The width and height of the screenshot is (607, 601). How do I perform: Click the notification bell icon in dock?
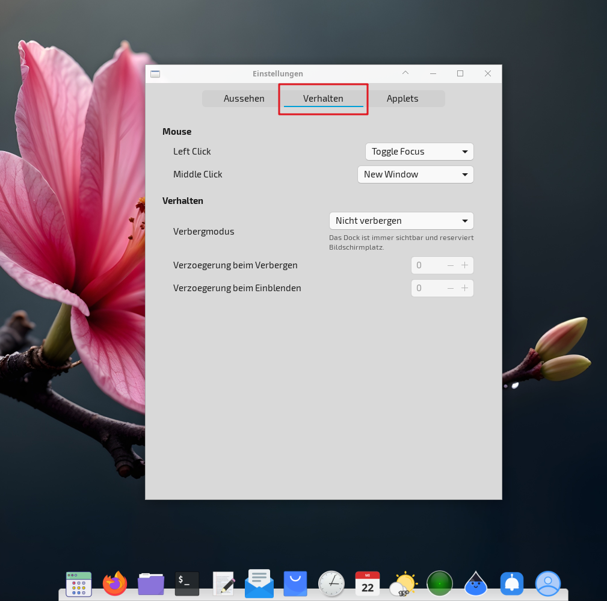512,584
